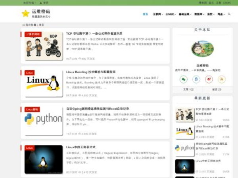Click the Weibo icon in about panel
Image resolution: width=238 pixels, height=178 pixels.
tap(209, 79)
